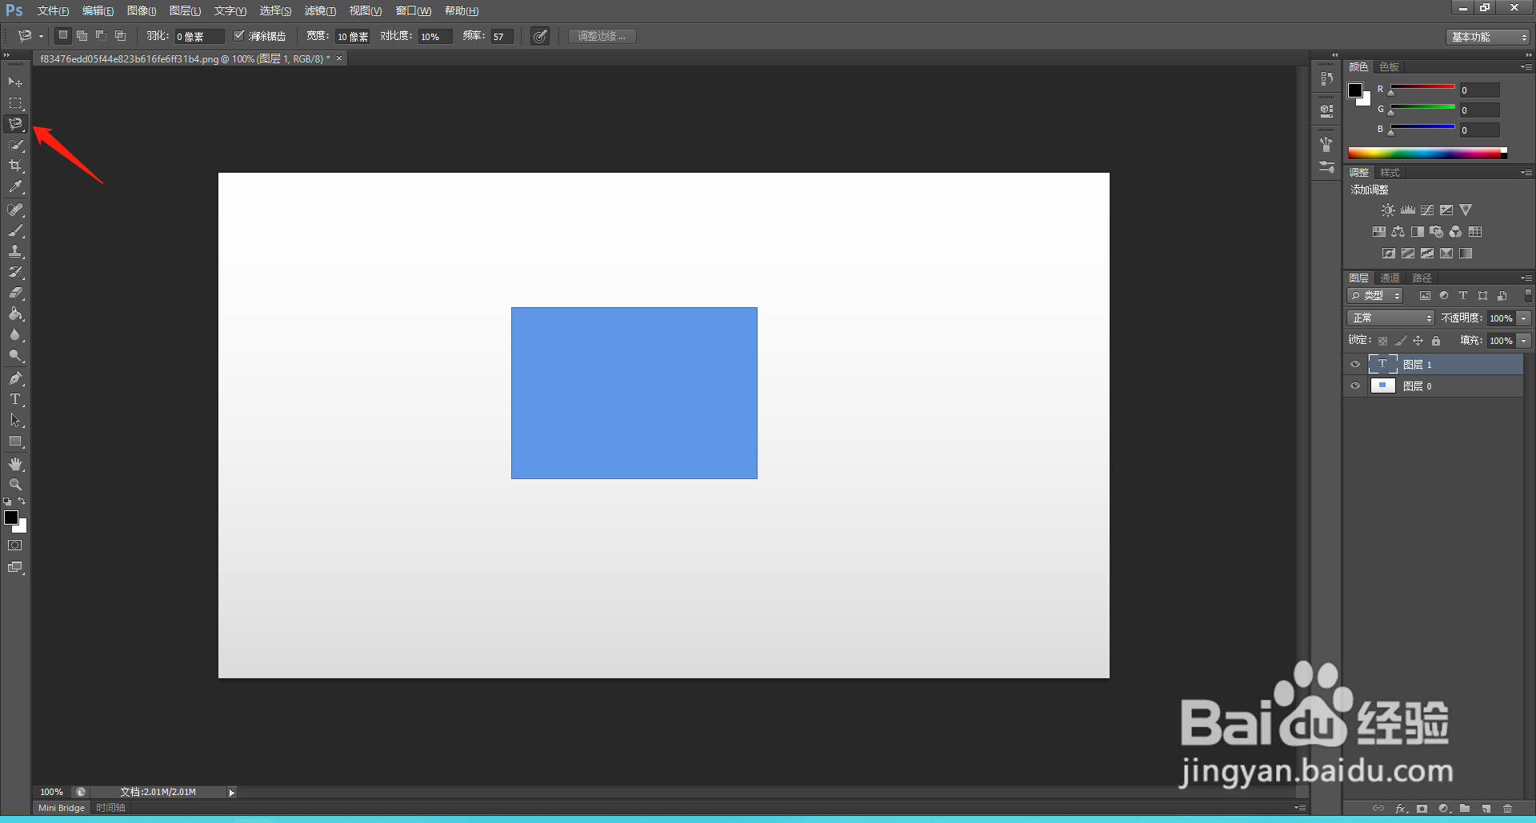This screenshot has width=1536, height=823.
Task: Select the Blur tool
Action: click(x=15, y=334)
